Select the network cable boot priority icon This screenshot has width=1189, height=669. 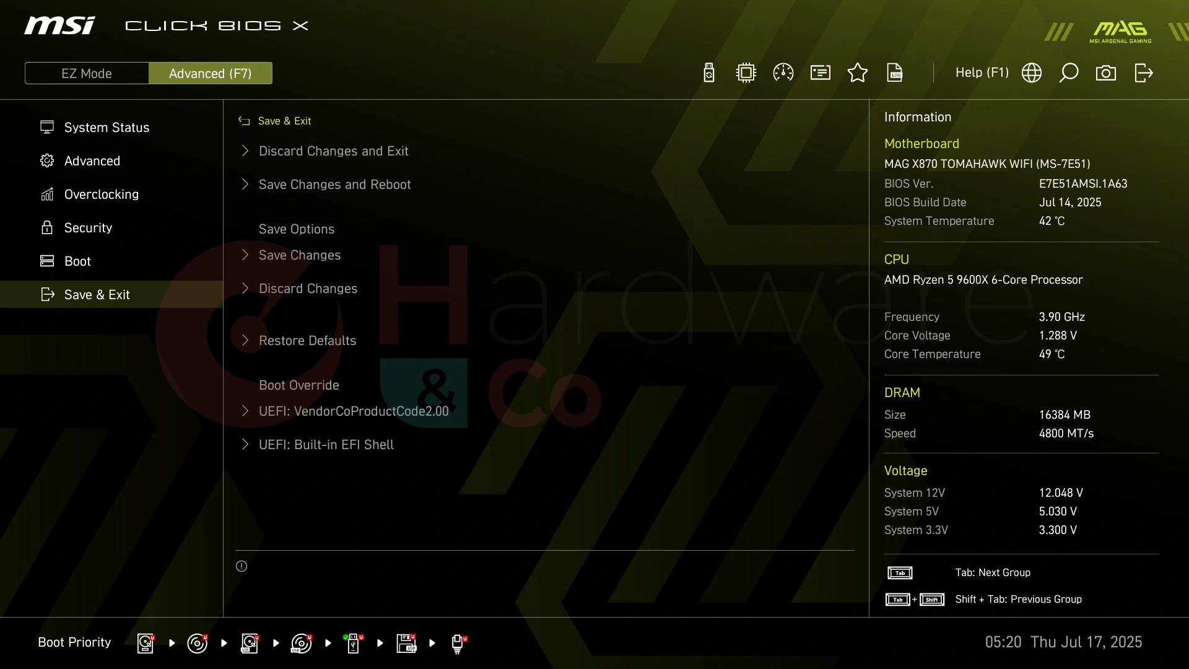point(458,644)
